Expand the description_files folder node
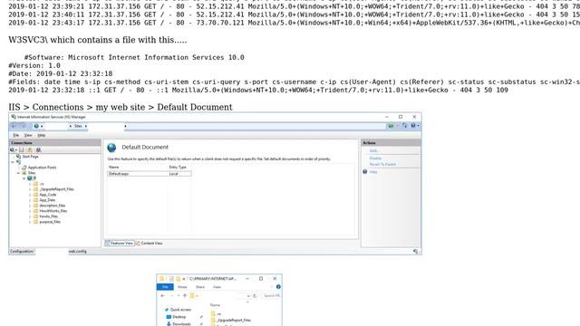Screen dimensions: 580x326 click(x=30, y=206)
